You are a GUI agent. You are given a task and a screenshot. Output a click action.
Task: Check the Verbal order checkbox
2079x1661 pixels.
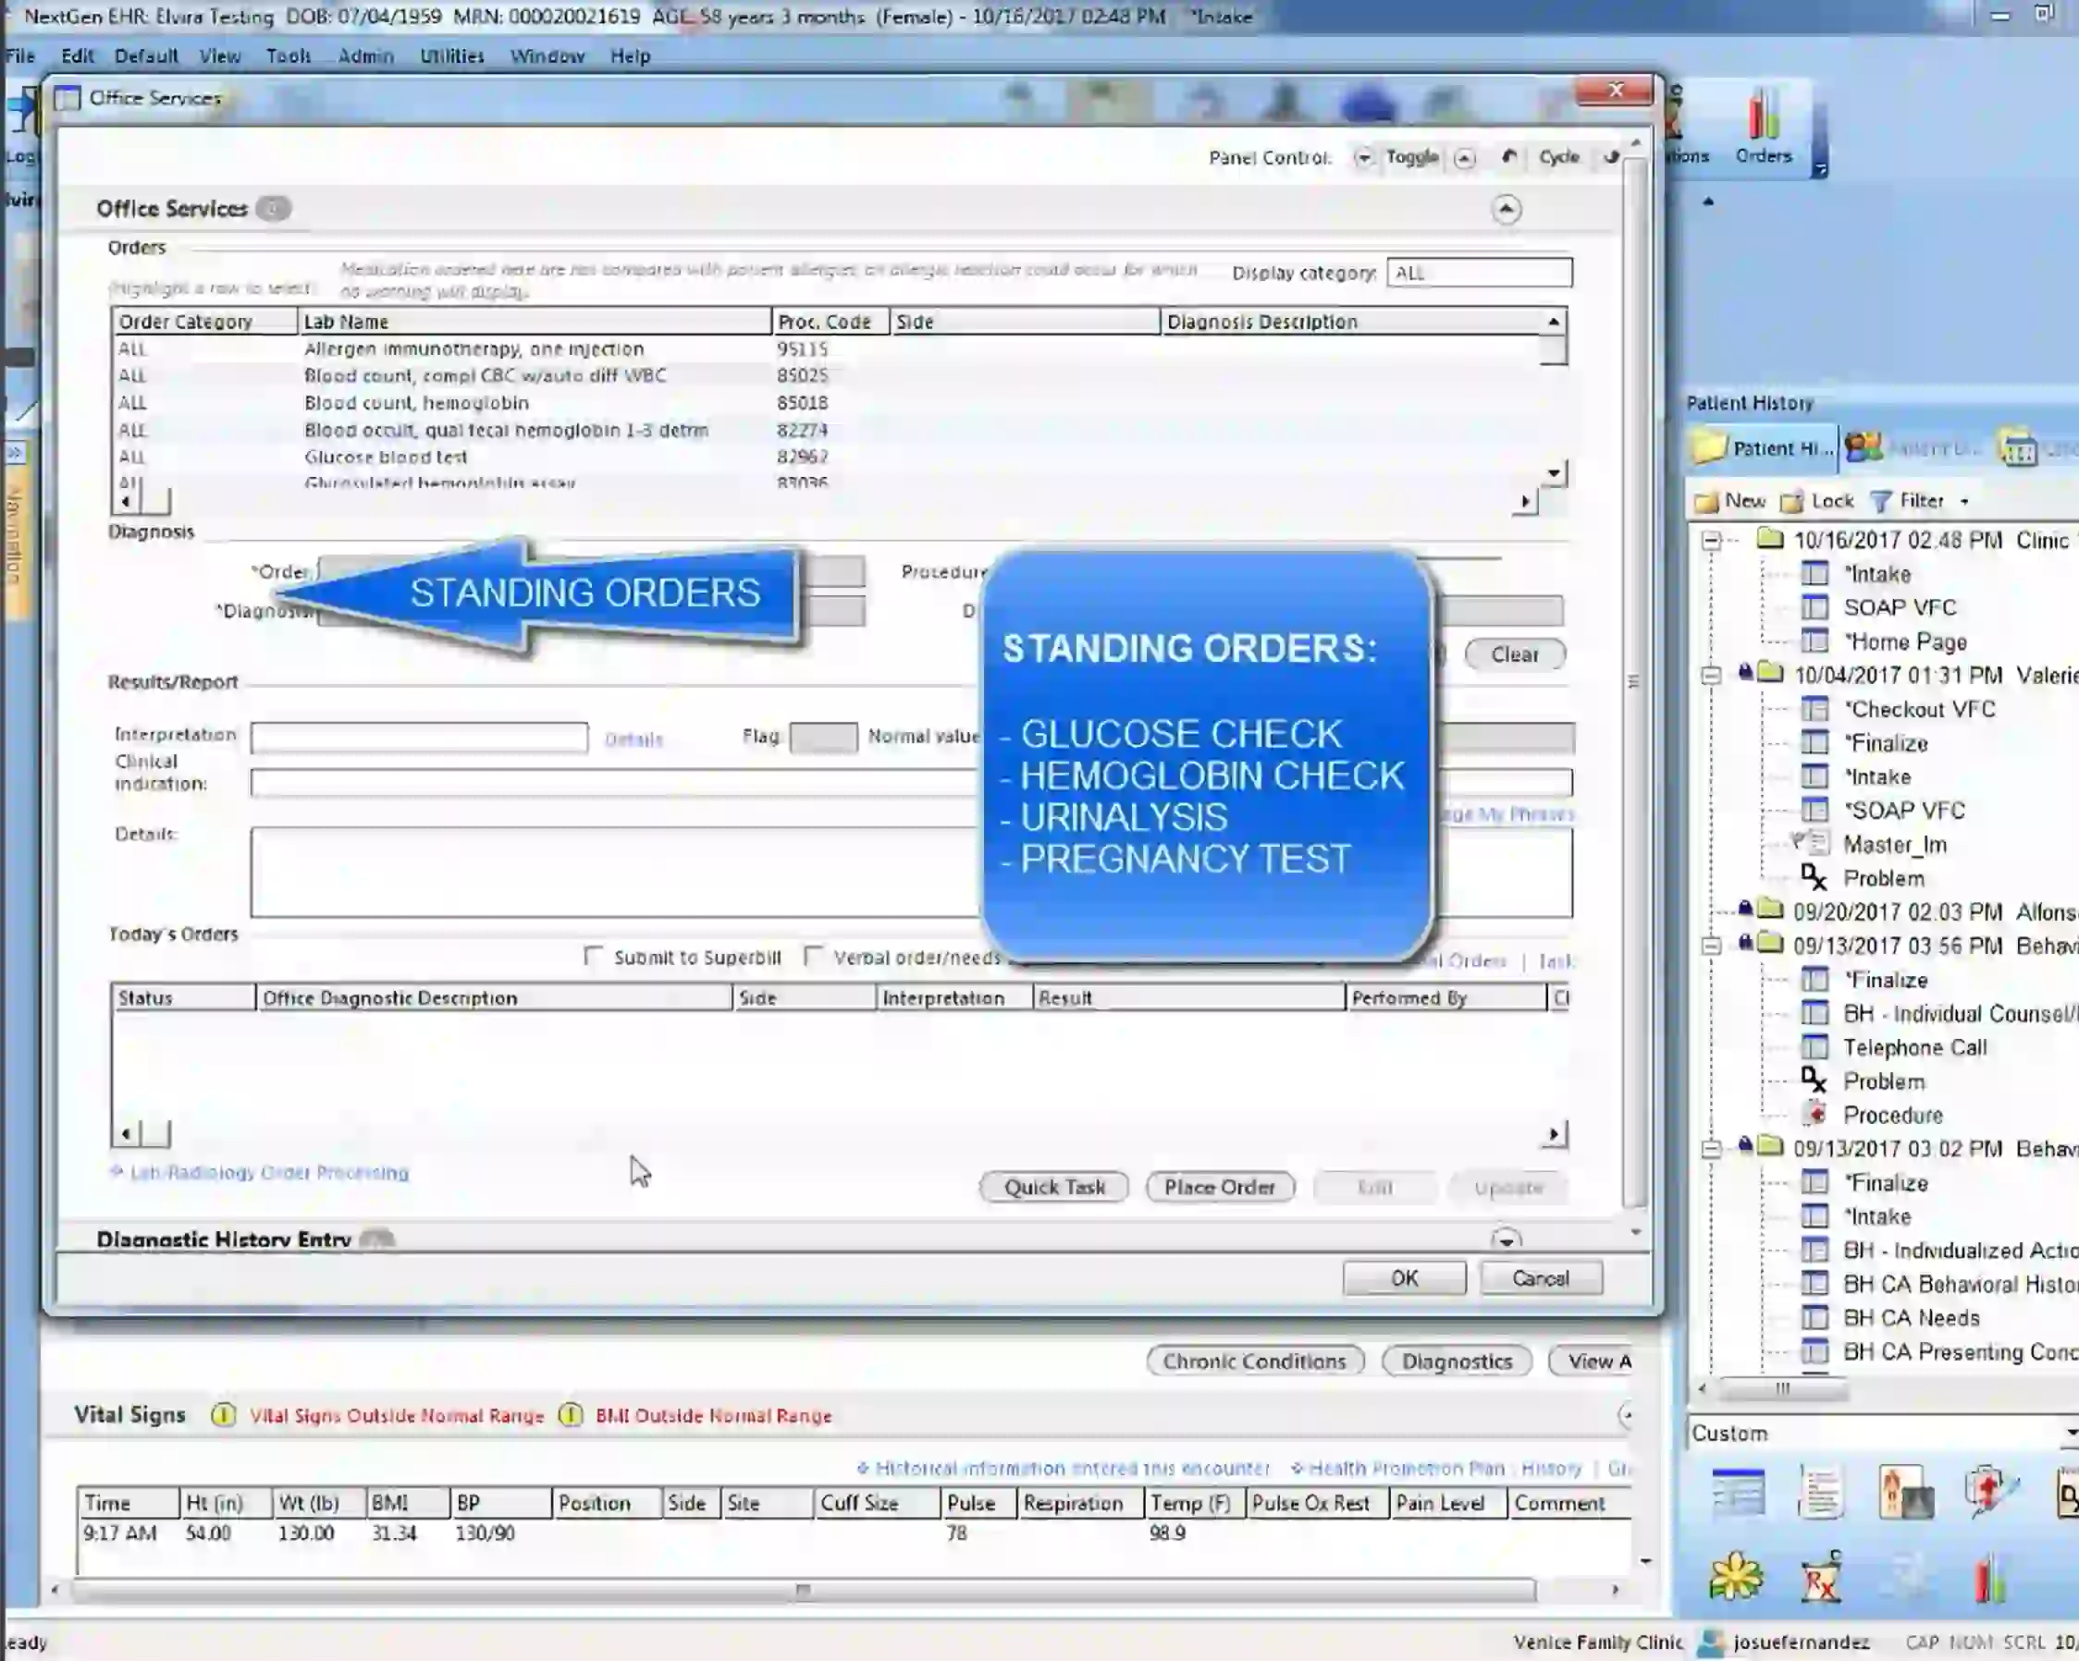pyautogui.click(x=814, y=957)
